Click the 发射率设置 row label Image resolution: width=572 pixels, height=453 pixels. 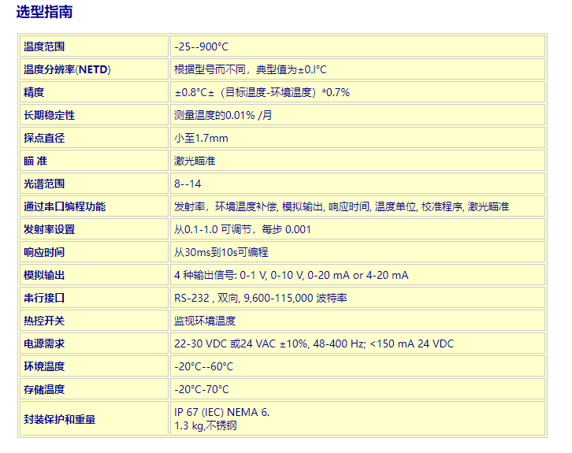49,229
